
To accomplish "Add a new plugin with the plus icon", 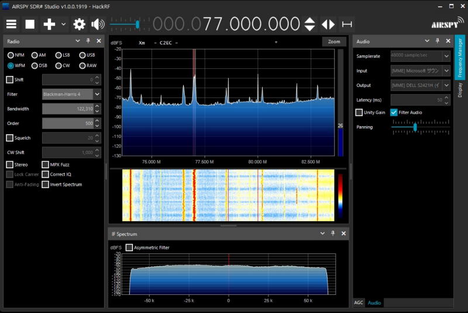I will click(x=49, y=24).
